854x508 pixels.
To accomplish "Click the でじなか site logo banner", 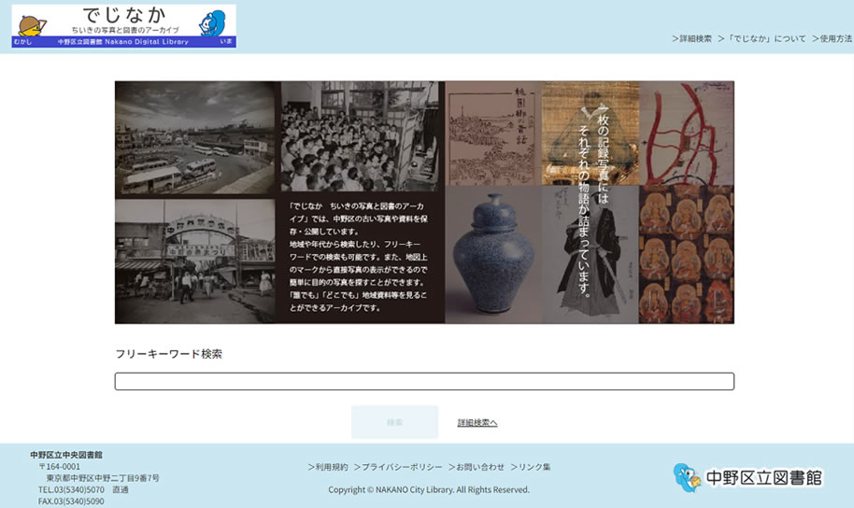I will tap(123, 26).
